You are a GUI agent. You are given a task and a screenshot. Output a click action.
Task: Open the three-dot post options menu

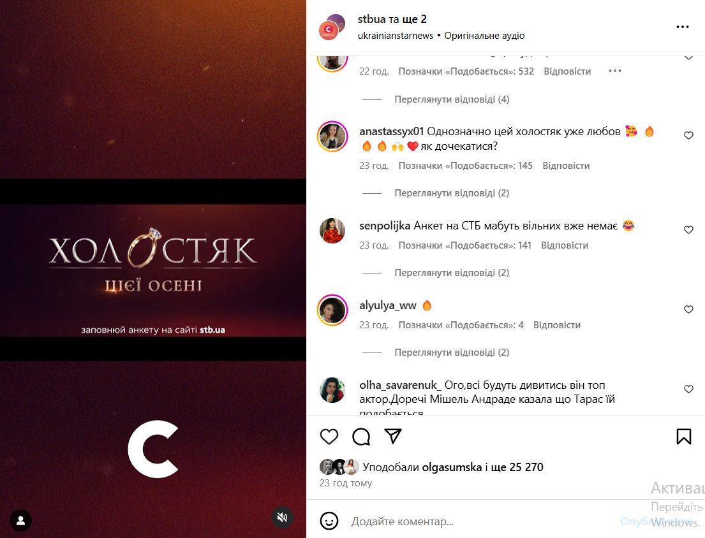click(683, 27)
